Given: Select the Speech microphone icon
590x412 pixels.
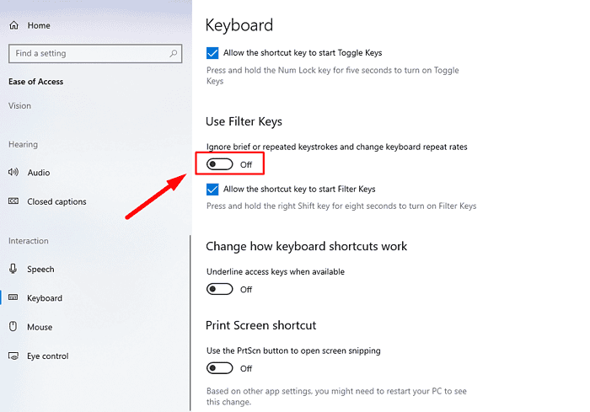Looking at the screenshot, I should coord(13,270).
